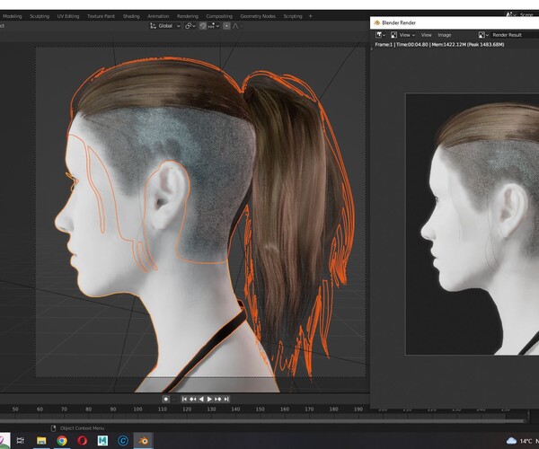Screen dimensions: 539x449
Task: Switch to the Animation workspace tab
Action: (158, 16)
